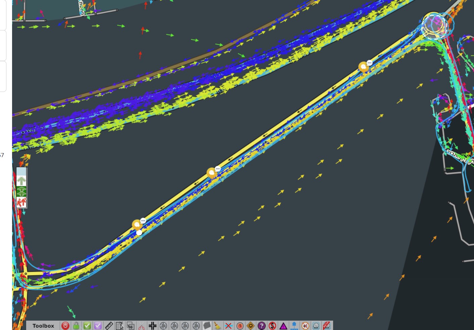Open the update request marker near roundabout
This screenshot has height=330, width=474.
[363, 67]
